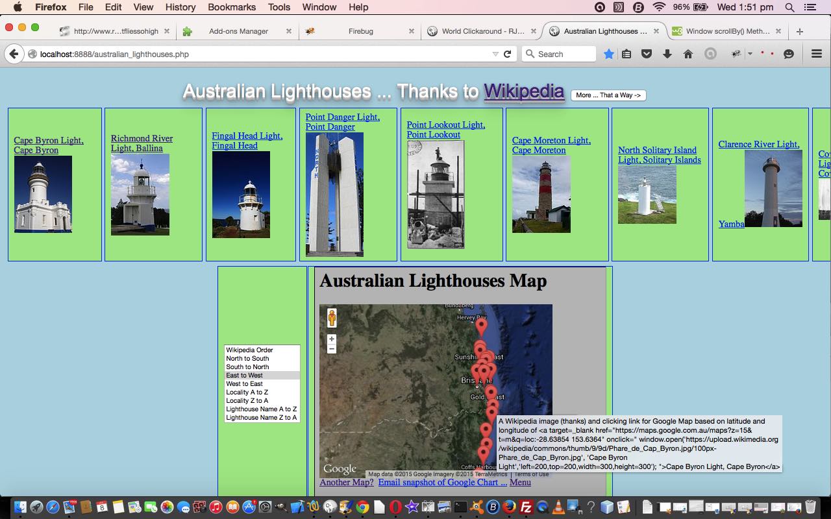The height and width of the screenshot is (519, 831).
Task: Reload the page with refresh icon
Action: [x=508, y=54]
